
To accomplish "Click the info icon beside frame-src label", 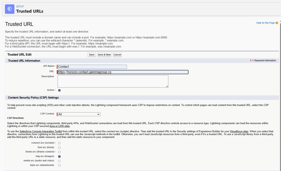I will [x=55, y=152].
